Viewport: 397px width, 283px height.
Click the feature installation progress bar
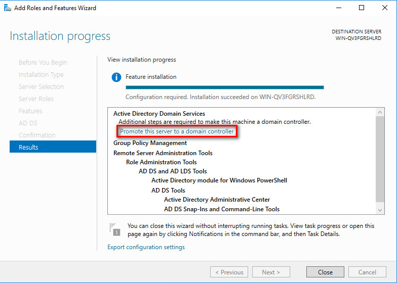225,87
